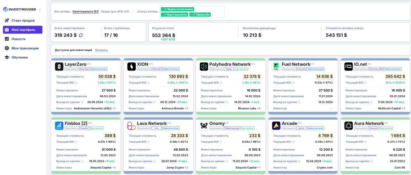The width and height of the screenshot is (411, 175).
Task: Click Идут выплаты tag on Polyhedra card
Action: 241,69
